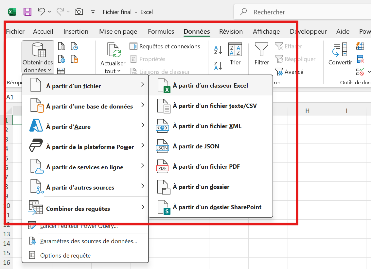Expand À partir de la plateforme Power

(85, 146)
